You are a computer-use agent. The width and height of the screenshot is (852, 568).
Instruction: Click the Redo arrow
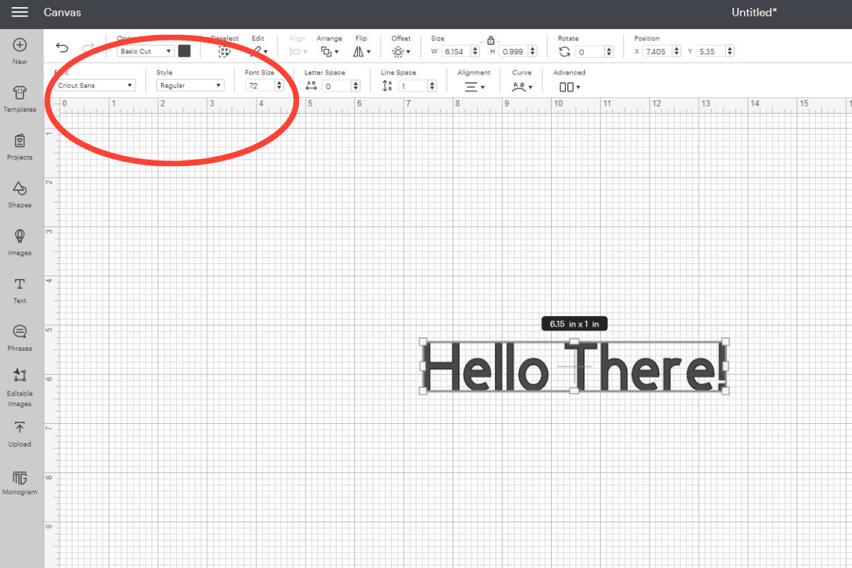pyautogui.click(x=88, y=48)
